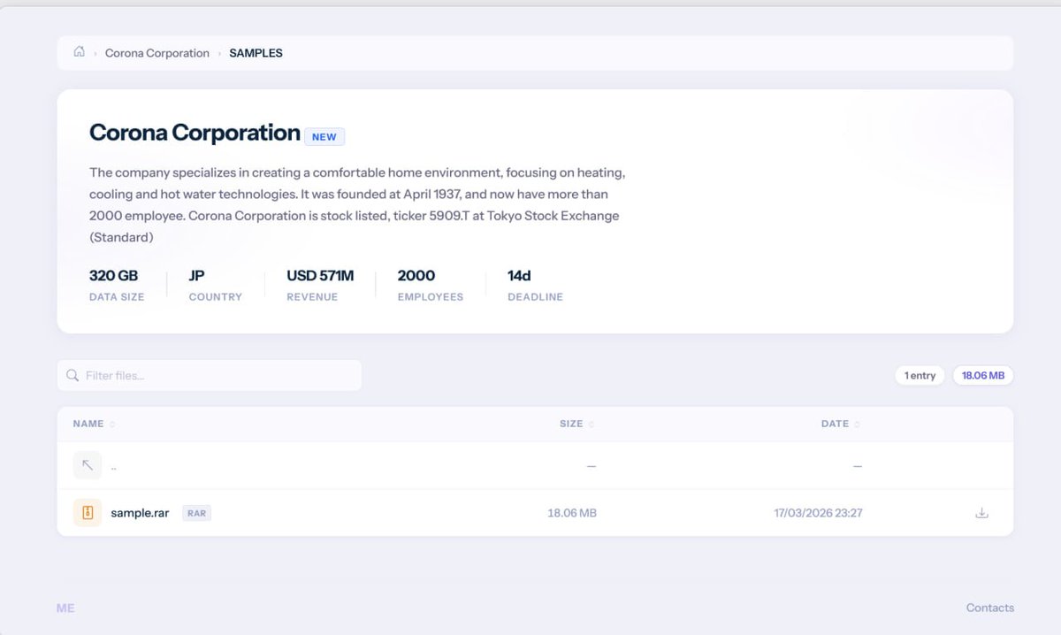Open Corona Corporation breadcrumb link
Image resolution: width=1061 pixels, height=635 pixels.
tap(157, 53)
